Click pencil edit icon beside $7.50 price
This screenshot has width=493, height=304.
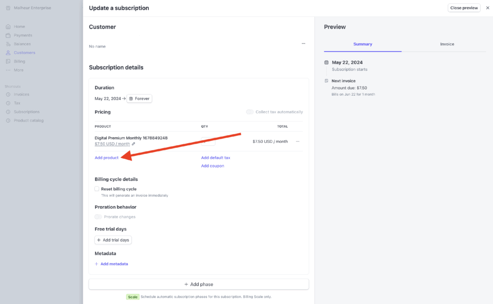point(133,144)
